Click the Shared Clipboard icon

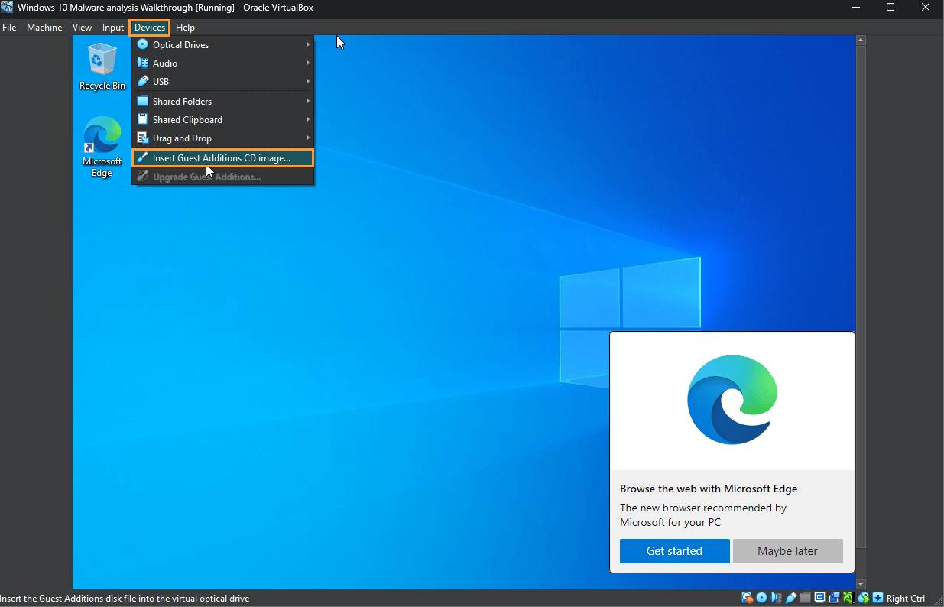(x=142, y=119)
